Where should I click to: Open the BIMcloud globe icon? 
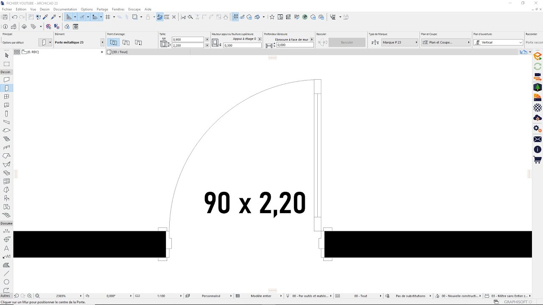[x=305, y=17]
